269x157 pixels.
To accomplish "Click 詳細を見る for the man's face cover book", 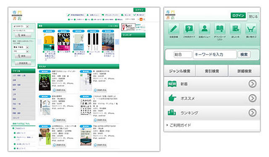I will click(59, 145).
